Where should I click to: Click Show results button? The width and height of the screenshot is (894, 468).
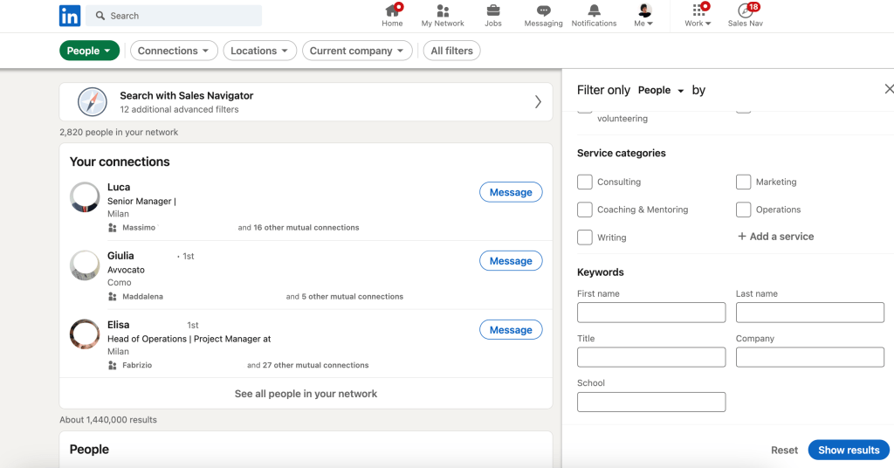pyautogui.click(x=848, y=450)
